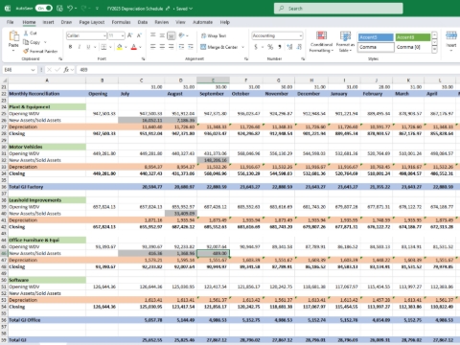Click Decrease Decimal icon
Screen dimensions: 460x345
tap(299, 47)
